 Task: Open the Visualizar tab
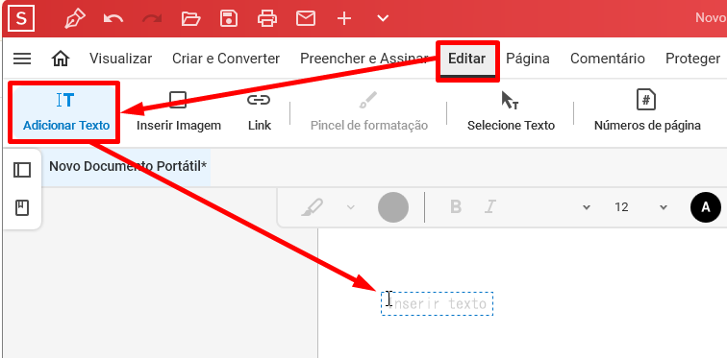point(120,59)
